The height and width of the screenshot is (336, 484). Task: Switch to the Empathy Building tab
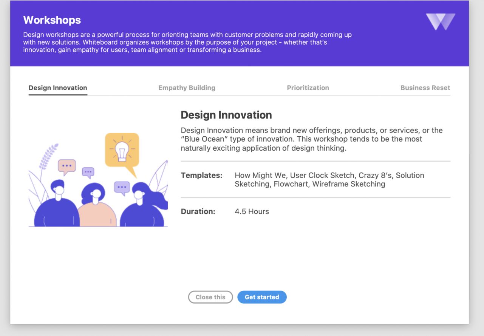(x=187, y=88)
